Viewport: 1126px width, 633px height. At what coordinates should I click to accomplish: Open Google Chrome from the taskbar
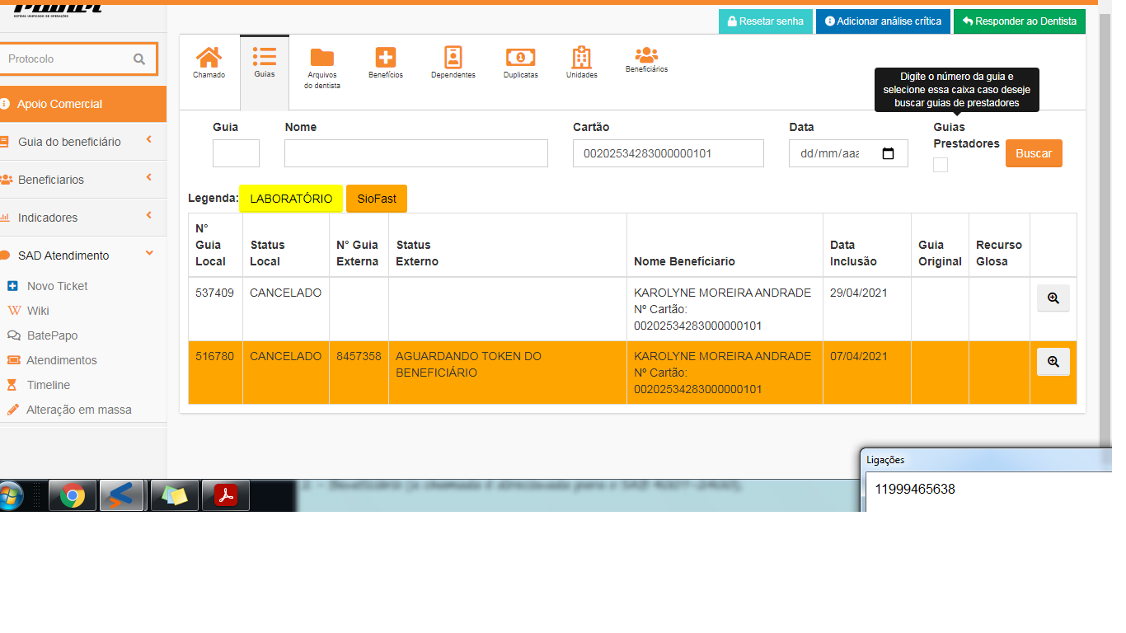pyautogui.click(x=73, y=496)
